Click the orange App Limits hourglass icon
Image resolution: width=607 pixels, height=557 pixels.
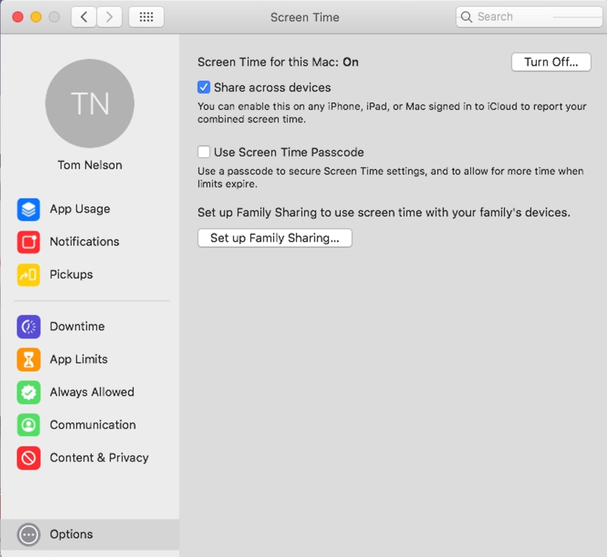(28, 359)
